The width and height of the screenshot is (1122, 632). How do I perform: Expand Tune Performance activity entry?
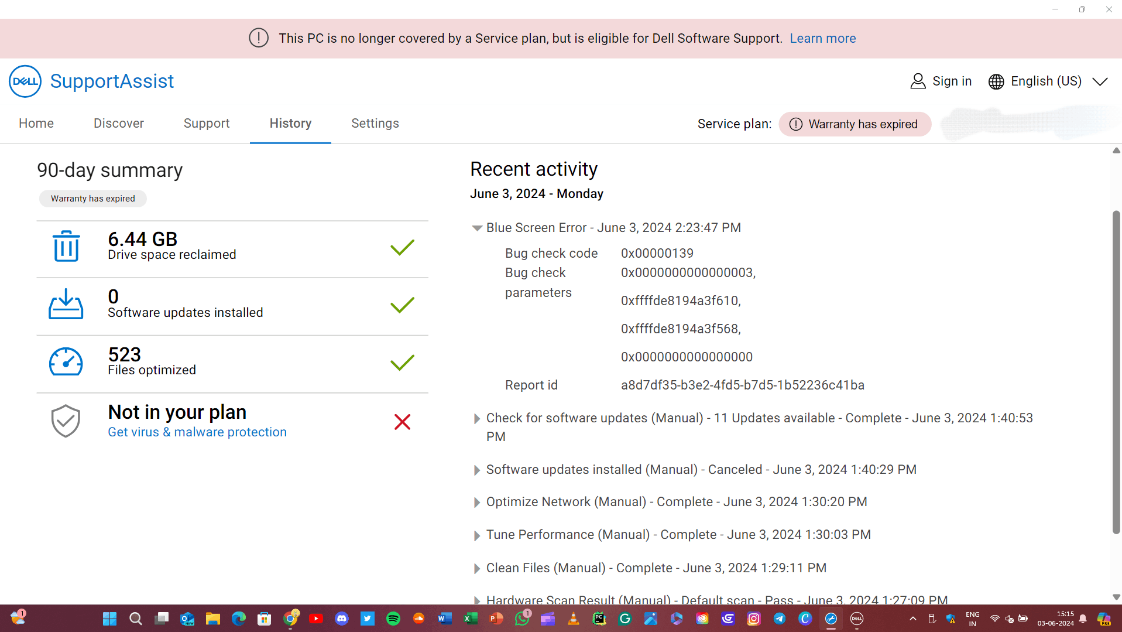tap(477, 535)
